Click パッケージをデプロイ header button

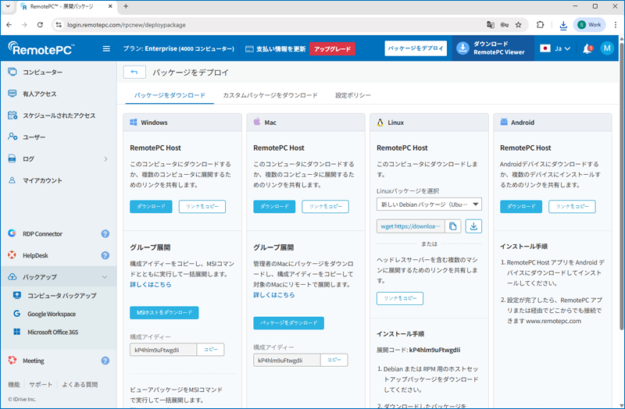pyautogui.click(x=416, y=48)
